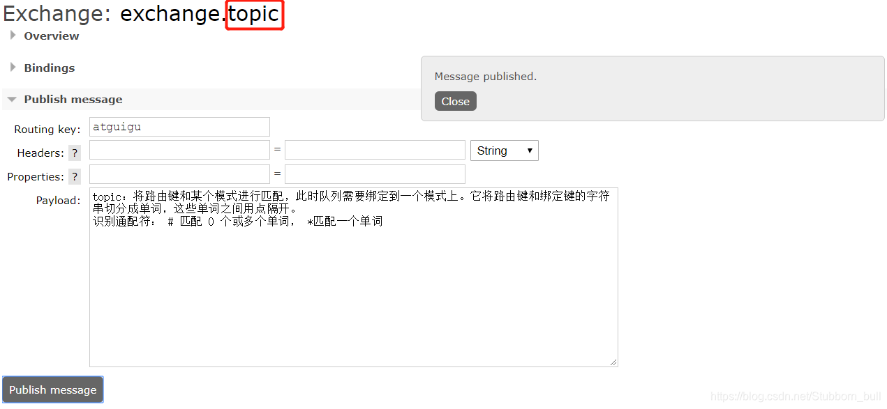Click the Headers key input field
Viewport: 887px width, 409px height.
pos(179,150)
